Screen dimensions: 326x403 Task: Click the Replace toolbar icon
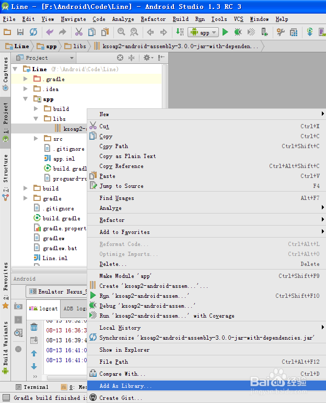[x=134, y=32]
